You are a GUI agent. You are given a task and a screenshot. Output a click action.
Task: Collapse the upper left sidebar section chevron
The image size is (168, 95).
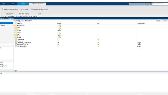(x=12, y=45)
